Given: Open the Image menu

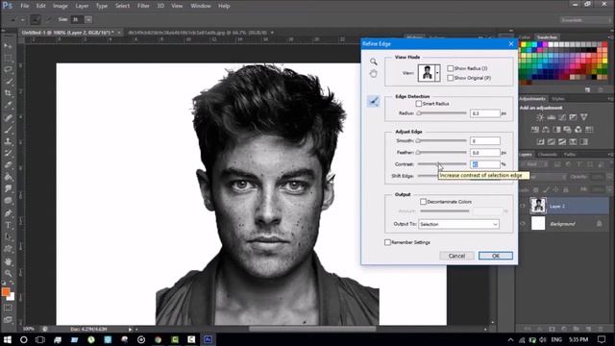Looking at the screenshot, I should pyautogui.click(x=60, y=6).
